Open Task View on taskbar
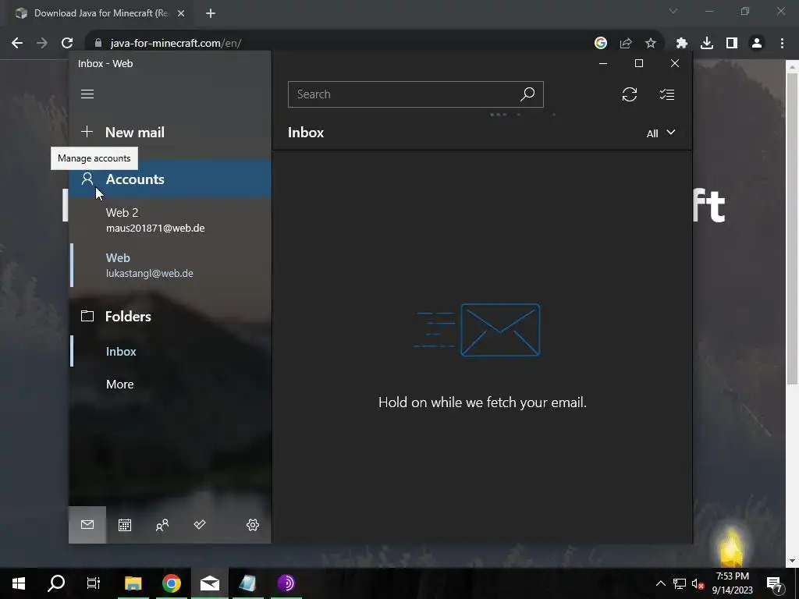Screen dimensions: 799x599 pos(94,583)
